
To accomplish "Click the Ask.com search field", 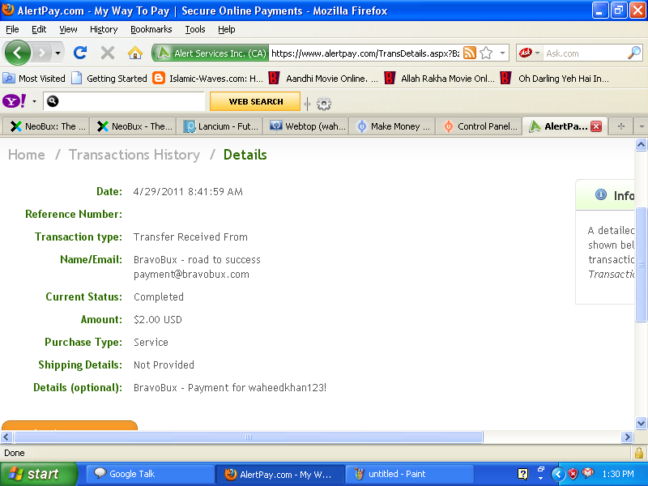I will 585,53.
